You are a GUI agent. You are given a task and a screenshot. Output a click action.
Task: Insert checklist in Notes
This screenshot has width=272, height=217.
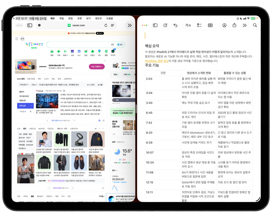click(x=199, y=25)
